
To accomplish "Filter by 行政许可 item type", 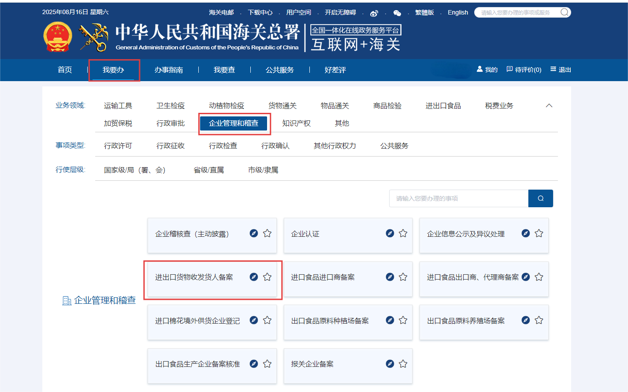I will pos(118,146).
